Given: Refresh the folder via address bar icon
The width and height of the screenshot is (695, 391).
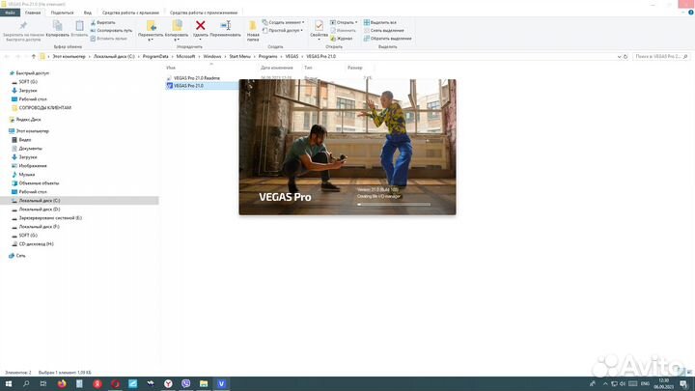Looking at the screenshot, I should point(625,57).
